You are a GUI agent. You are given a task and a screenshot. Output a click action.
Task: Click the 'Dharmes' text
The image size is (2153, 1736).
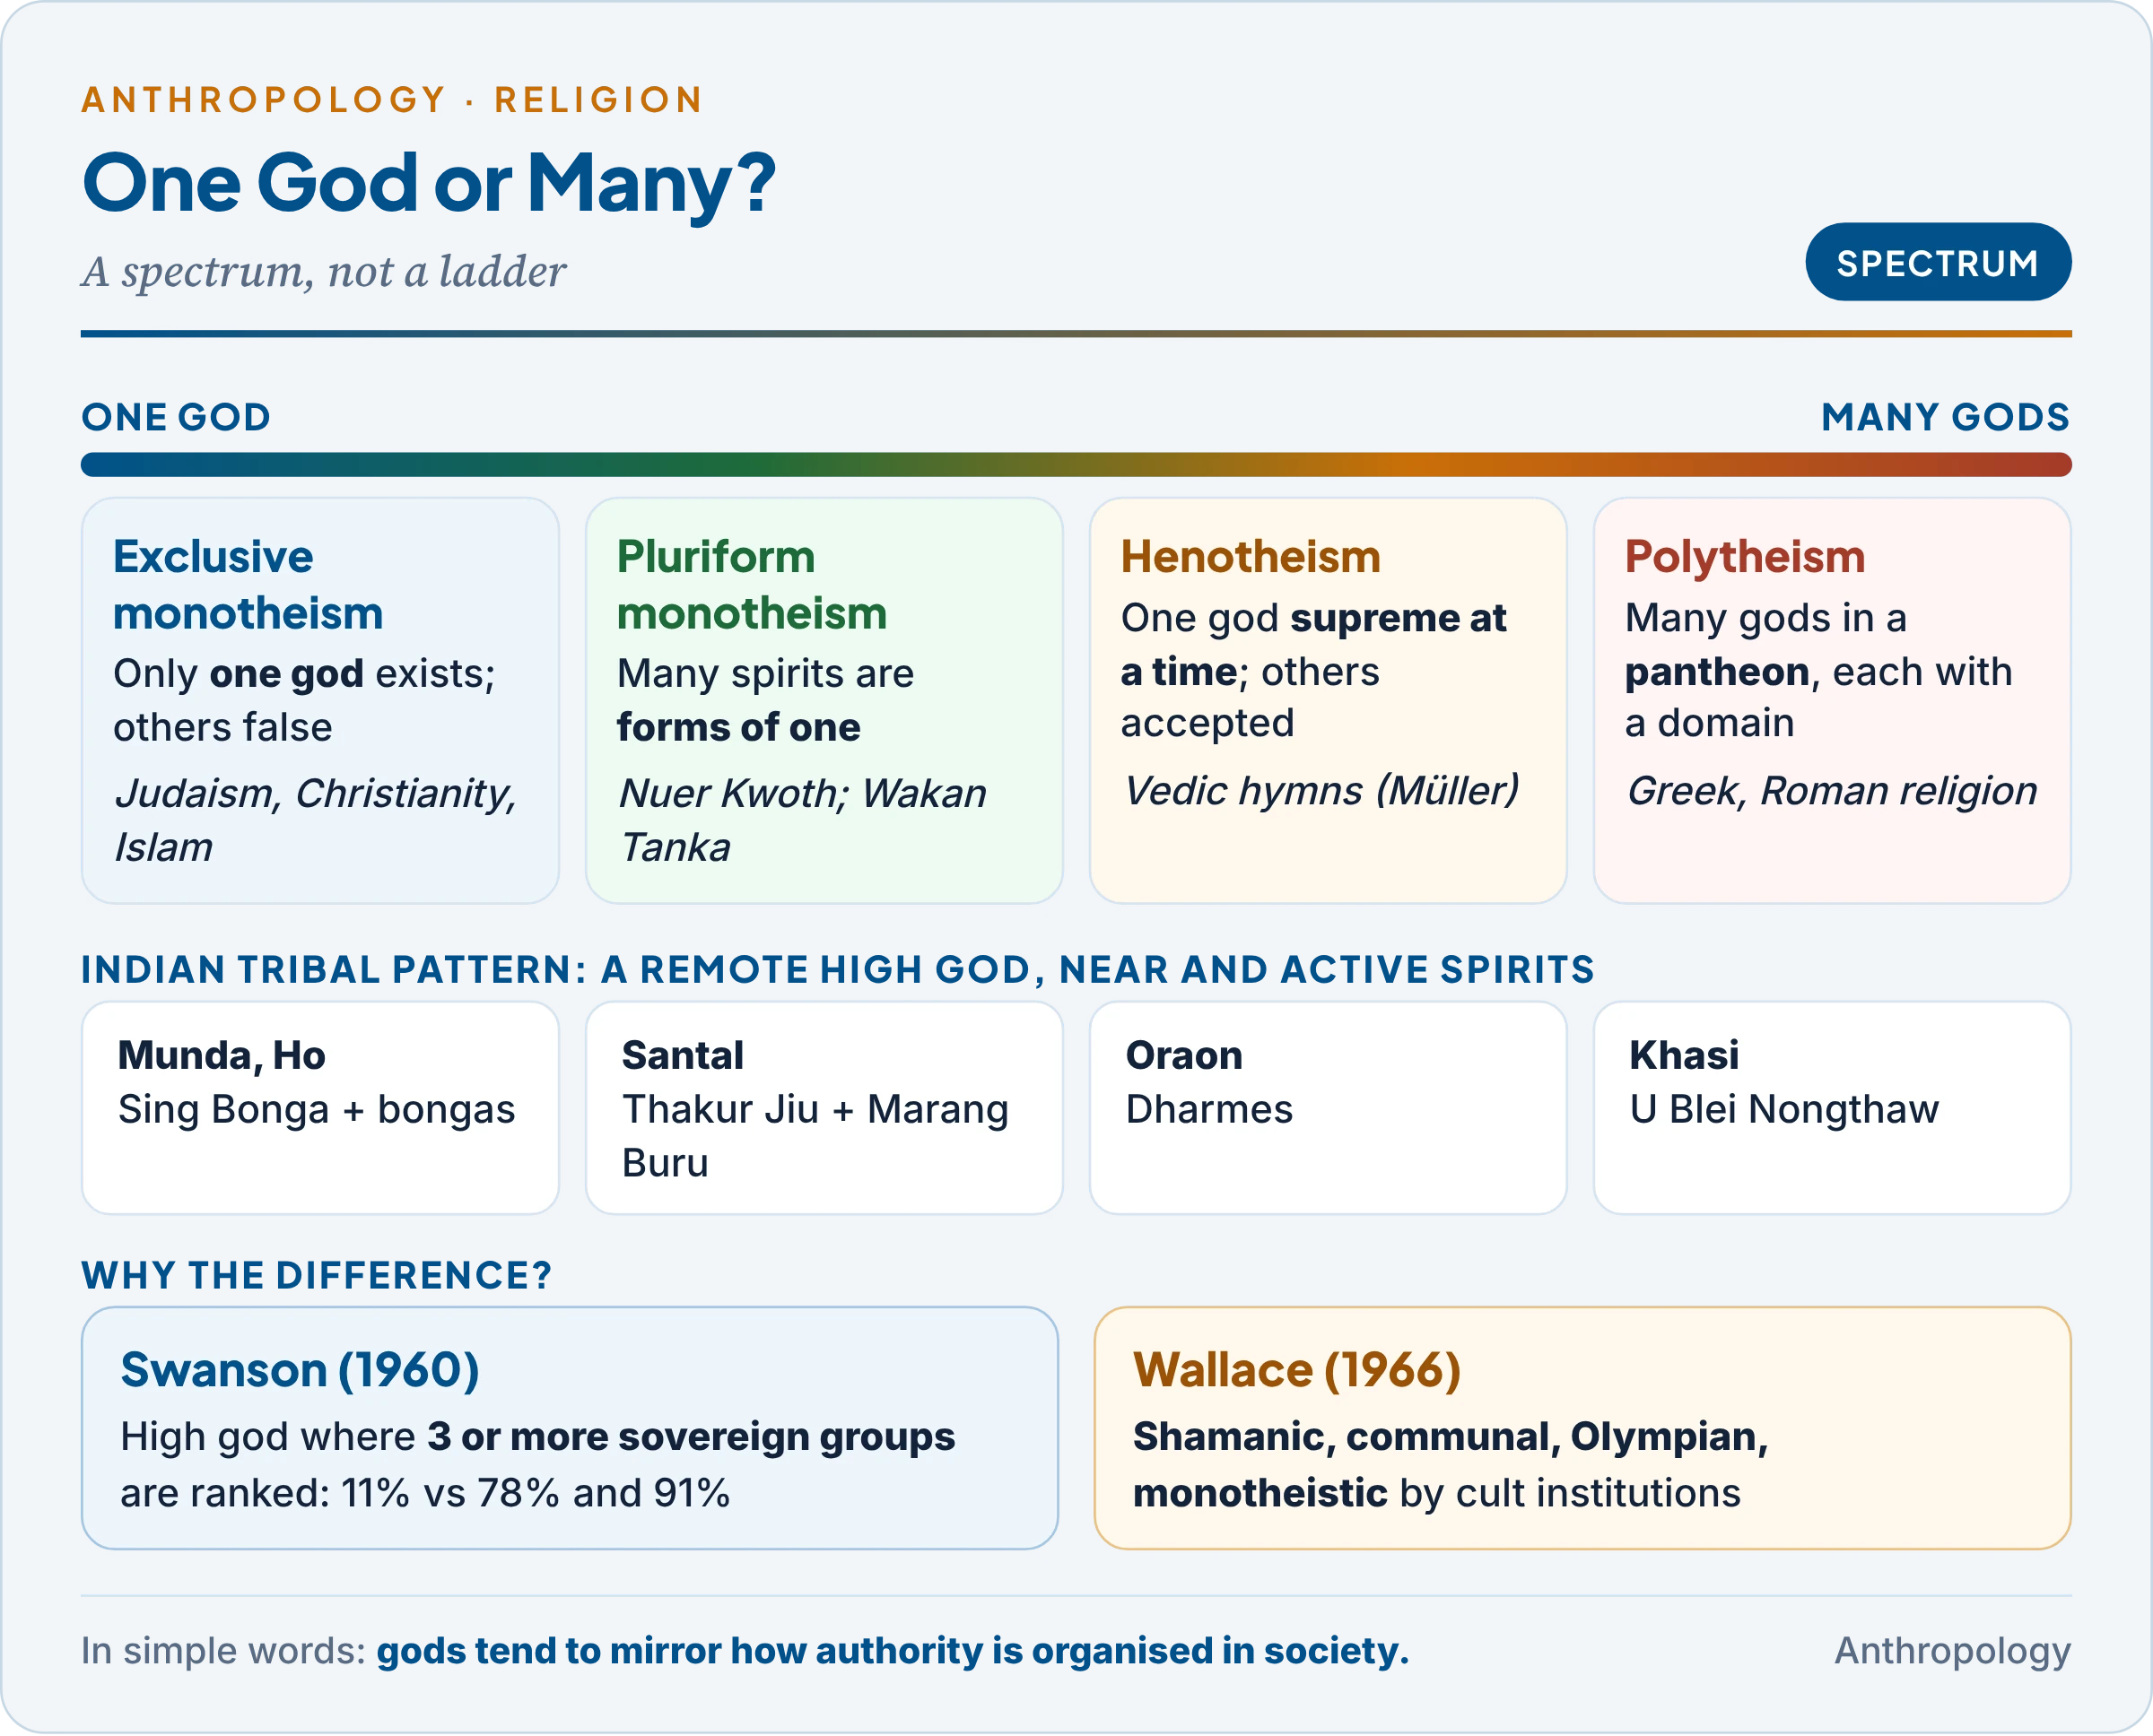pyautogui.click(x=1209, y=1110)
